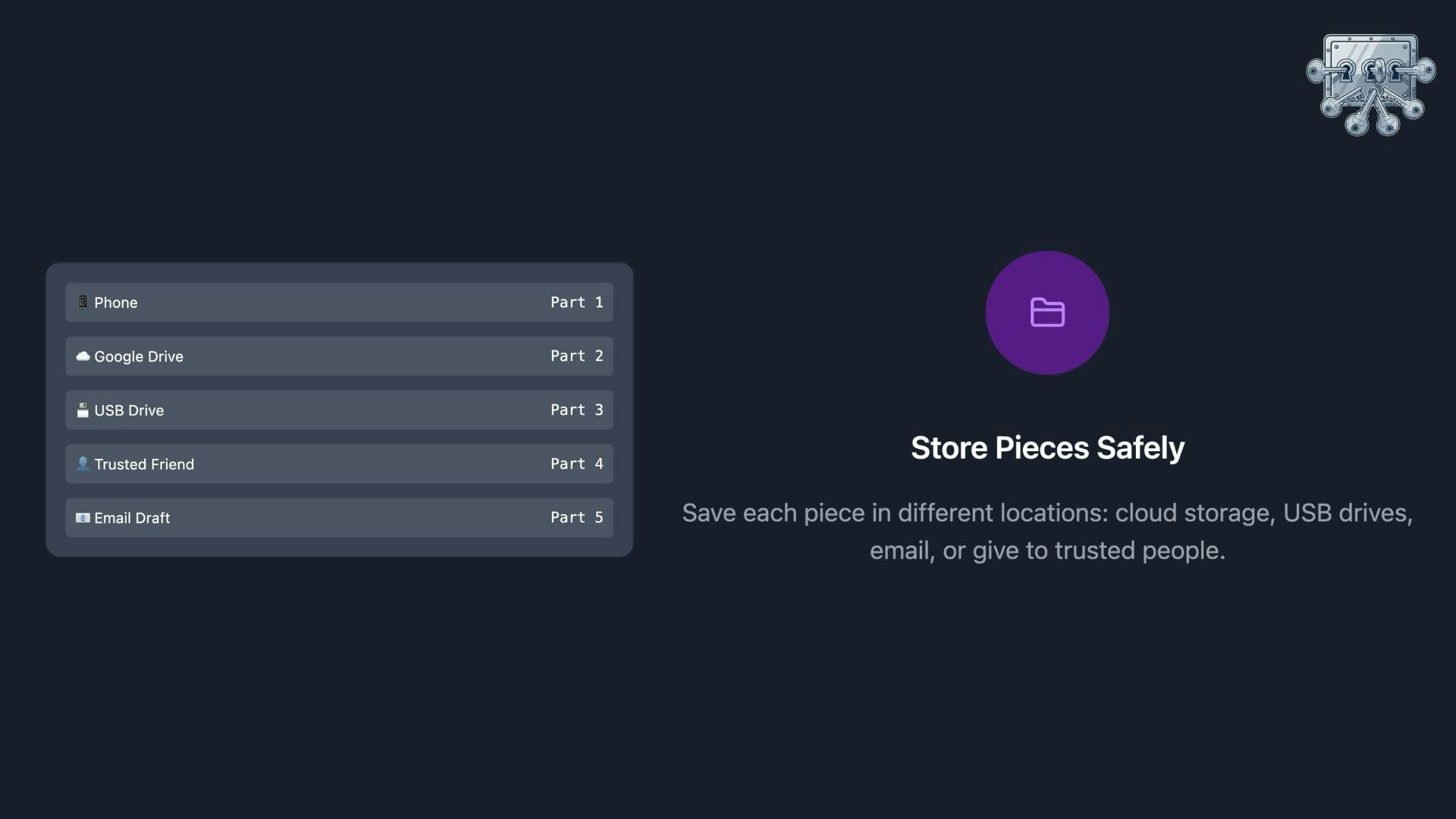Click the floppy disk icon beside USB Drive
The image size is (1456, 819).
83,410
